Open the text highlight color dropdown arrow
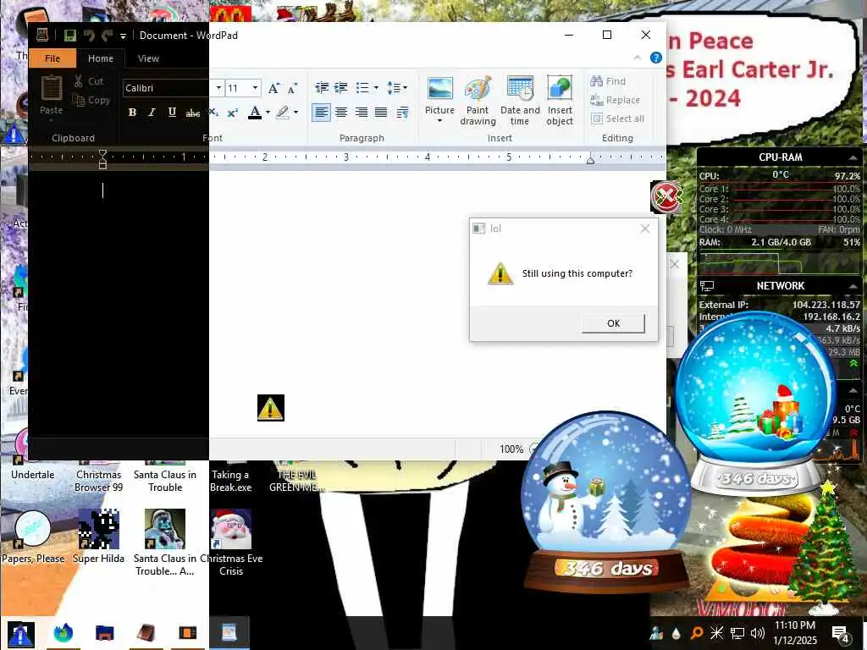The width and height of the screenshot is (867, 650). click(295, 113)
